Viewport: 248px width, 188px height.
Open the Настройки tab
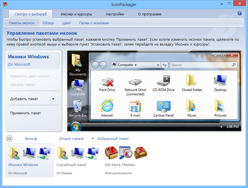click(x=115, y=14)
